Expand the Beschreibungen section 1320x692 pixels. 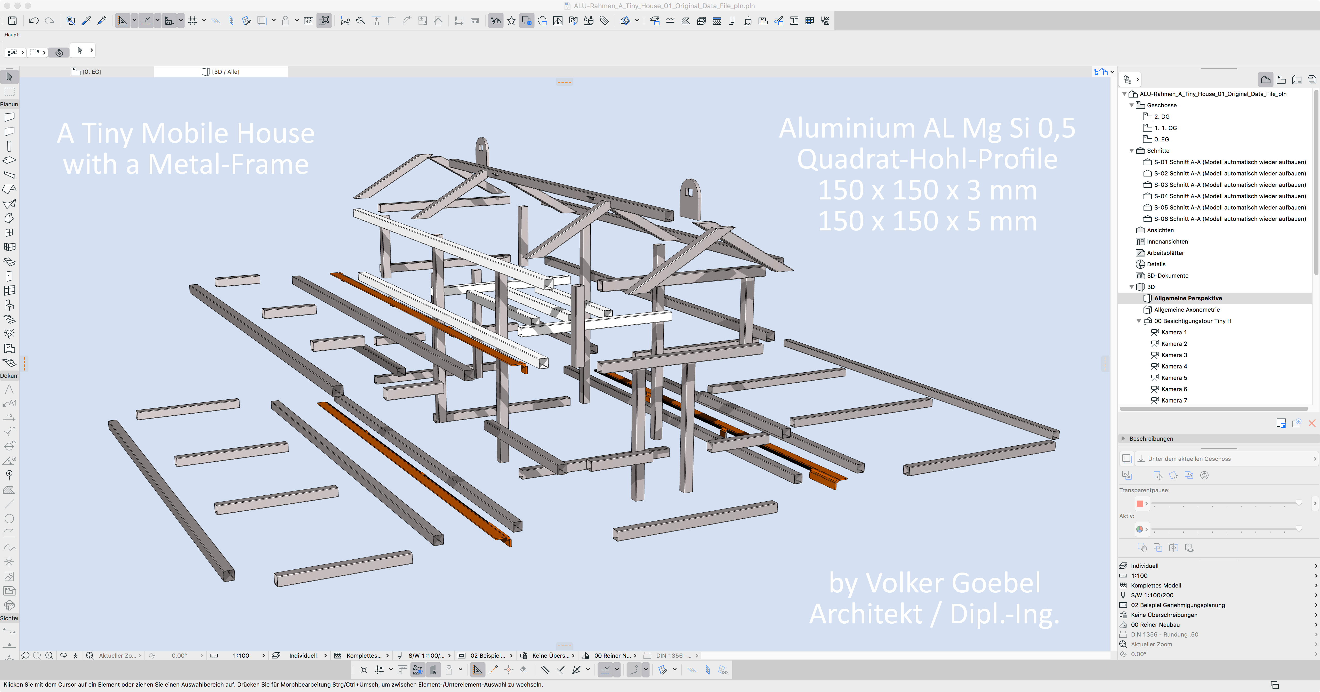(x=1123, y=438)
